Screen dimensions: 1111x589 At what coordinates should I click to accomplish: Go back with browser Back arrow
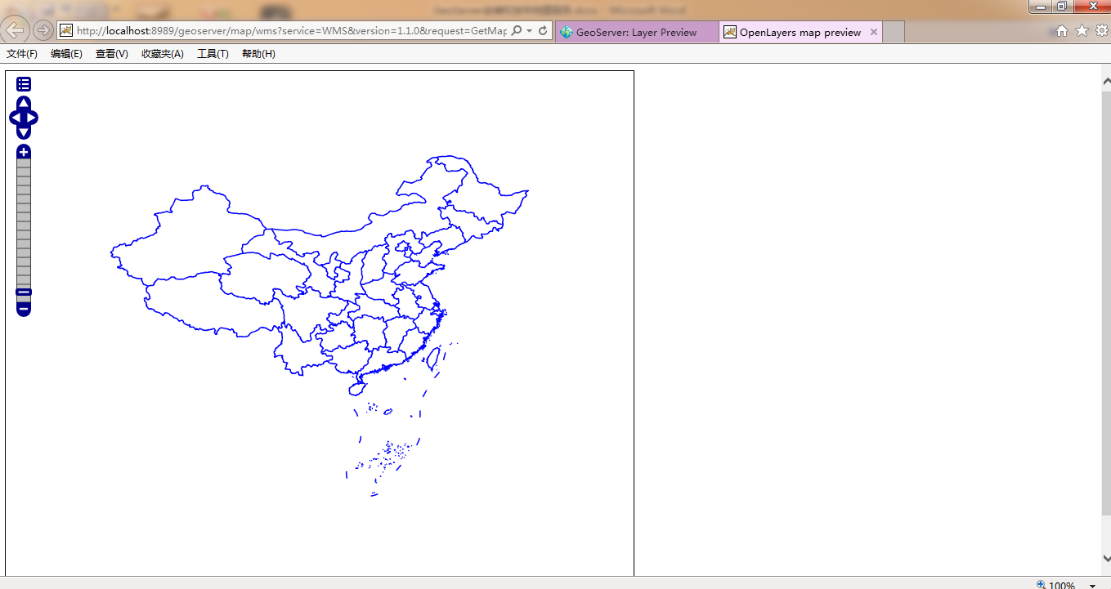[16, 31]
